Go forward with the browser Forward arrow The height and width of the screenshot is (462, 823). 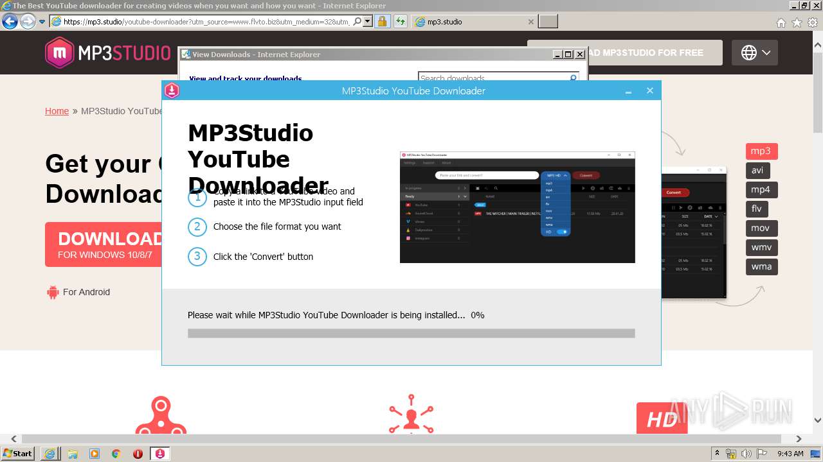28,21
